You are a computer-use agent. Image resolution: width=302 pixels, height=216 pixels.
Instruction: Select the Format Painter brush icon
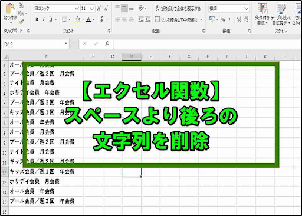pyautogui.click(x=21, y=22)
